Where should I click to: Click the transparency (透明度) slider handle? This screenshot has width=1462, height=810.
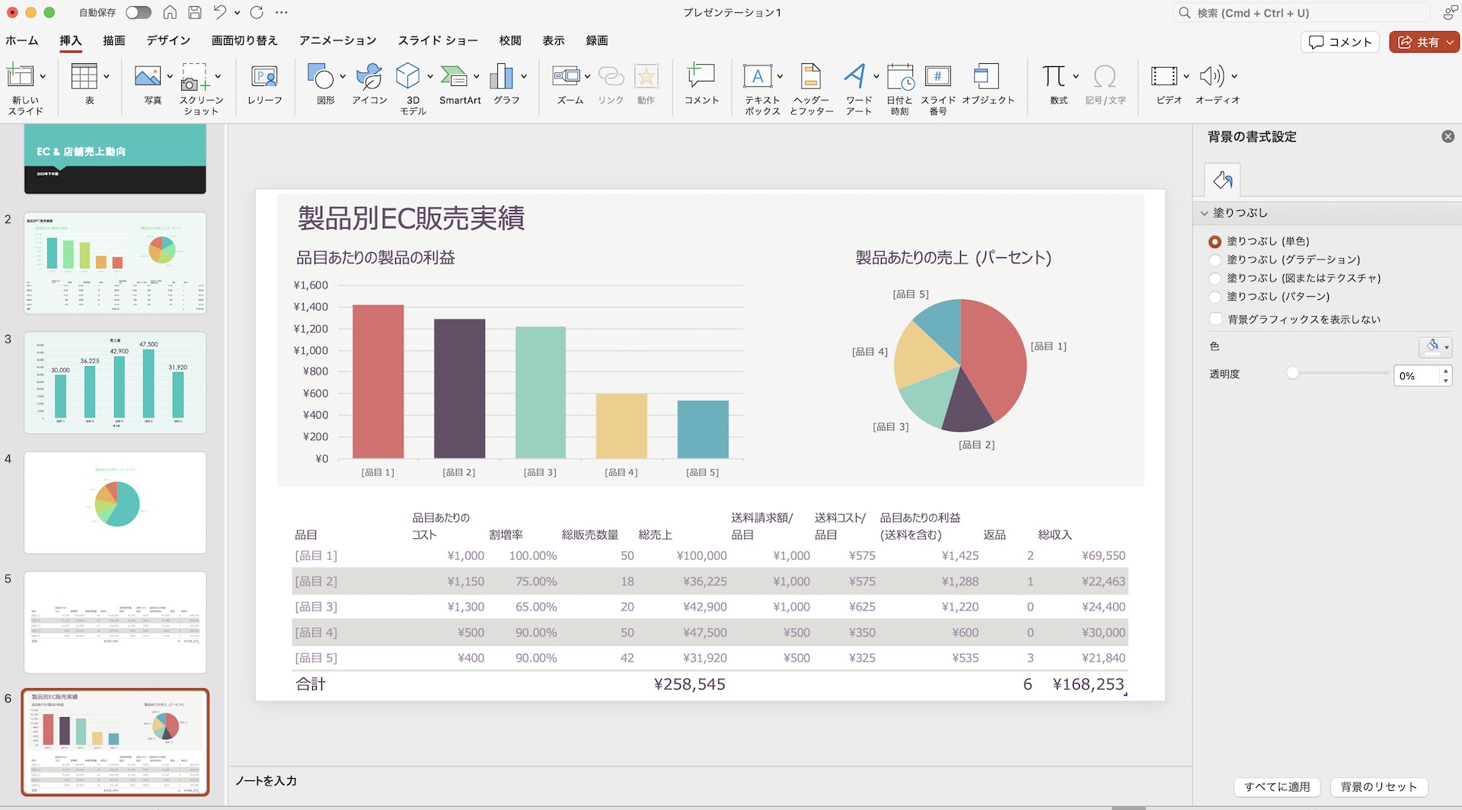coord(1292,373)
